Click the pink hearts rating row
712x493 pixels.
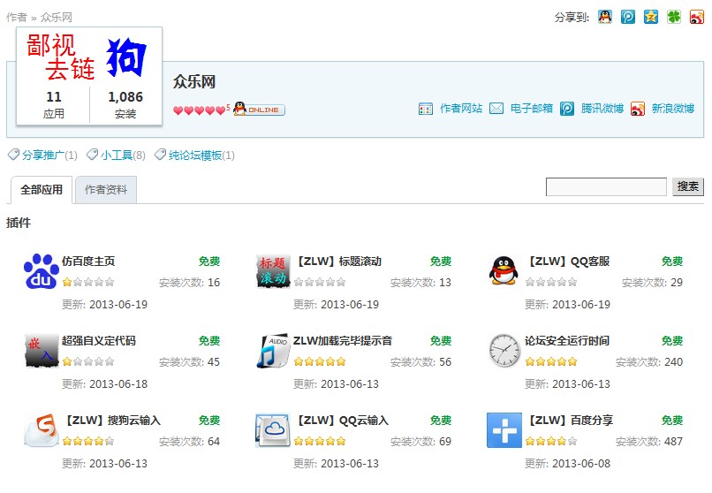point(201,110)
